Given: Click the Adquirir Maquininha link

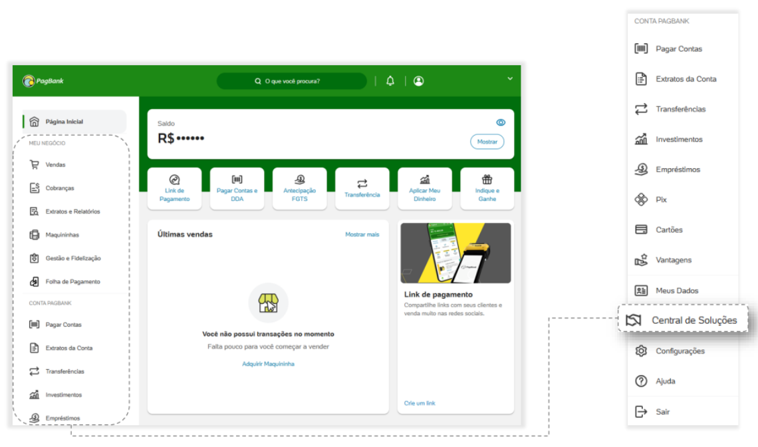Looking at the screenshot, I should click(269, 364).
